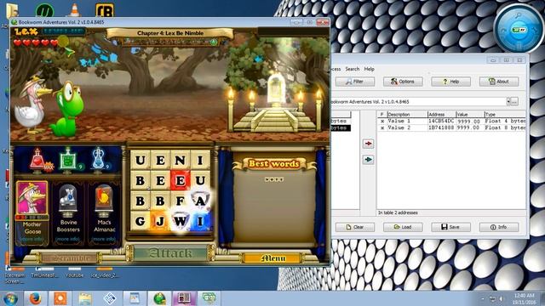Screen dimensions: 545x306
Task: Click the Info button in the memory editor
Action: (499, 227)
